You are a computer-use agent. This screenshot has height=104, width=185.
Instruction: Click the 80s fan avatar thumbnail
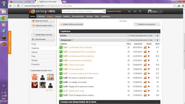tap(50, 77)
